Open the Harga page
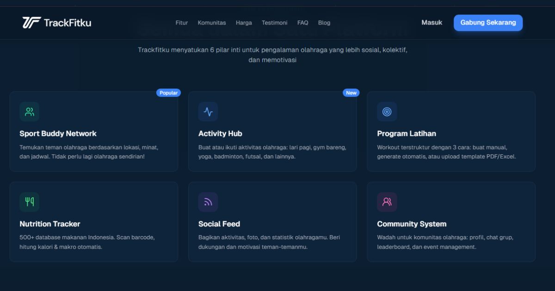The image size is (555, 291). pyautogui.click(x=244, y=23)
